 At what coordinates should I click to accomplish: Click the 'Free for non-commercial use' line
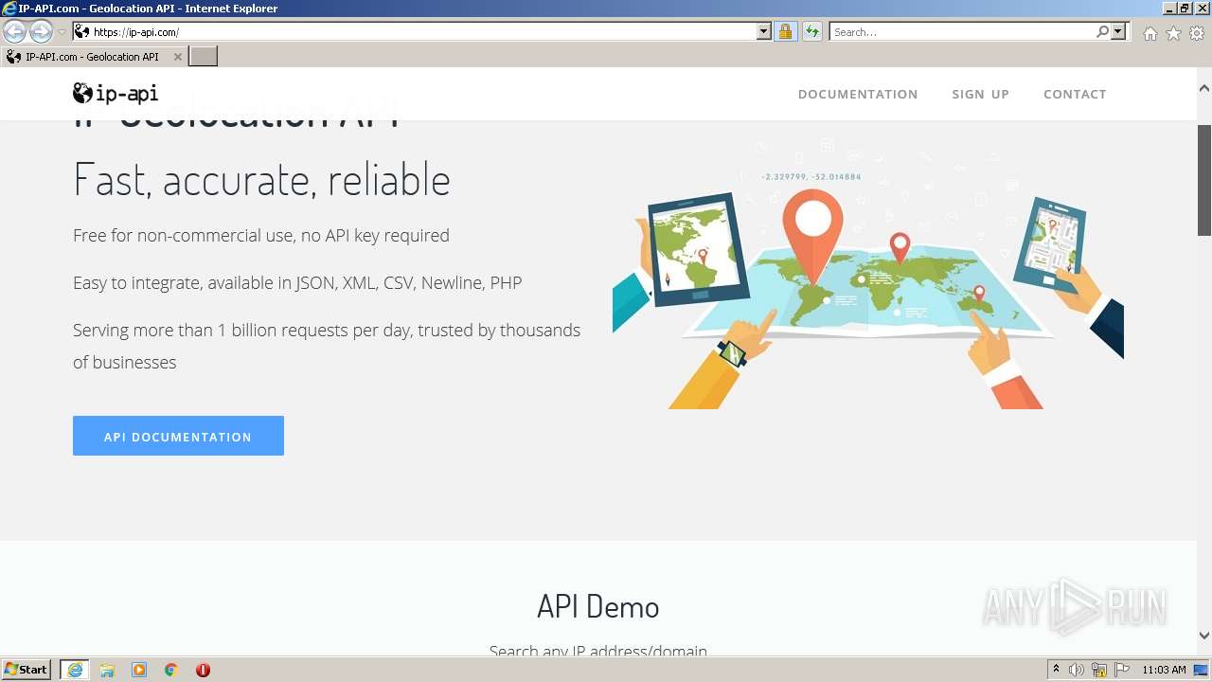[x=261, y=235]
